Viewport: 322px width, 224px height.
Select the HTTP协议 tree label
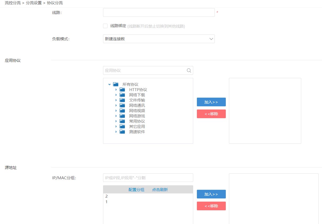coord(138,90)
